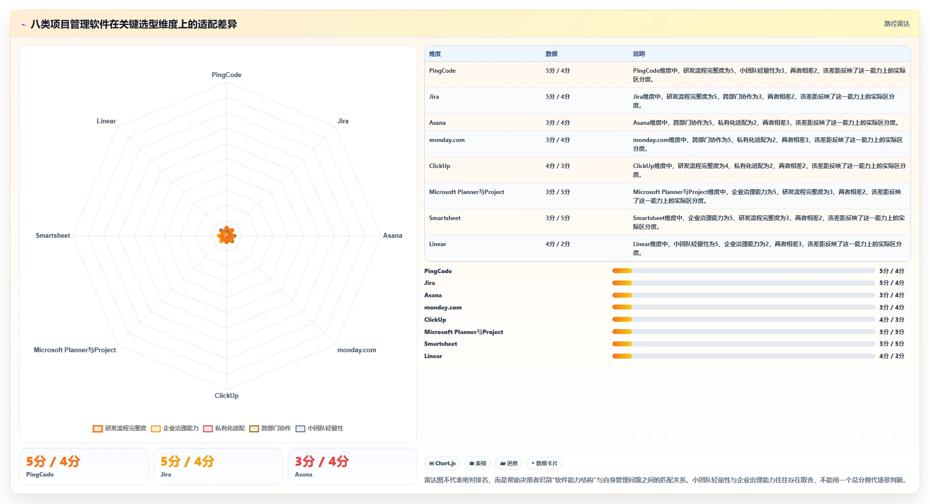Screen dimensions: 930x504
Task: Click the Linear axis label on the radar chart
Action: click(106, 121)
